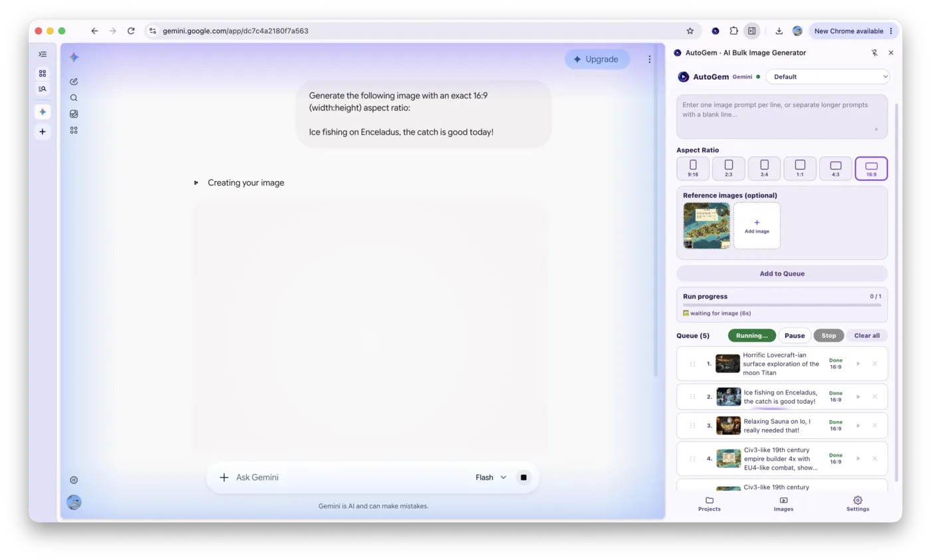The height and width of the screenshot is (560, 931).
Task: Switch to the Images tab
Action: pyautogui.click(x=783, y=504)
